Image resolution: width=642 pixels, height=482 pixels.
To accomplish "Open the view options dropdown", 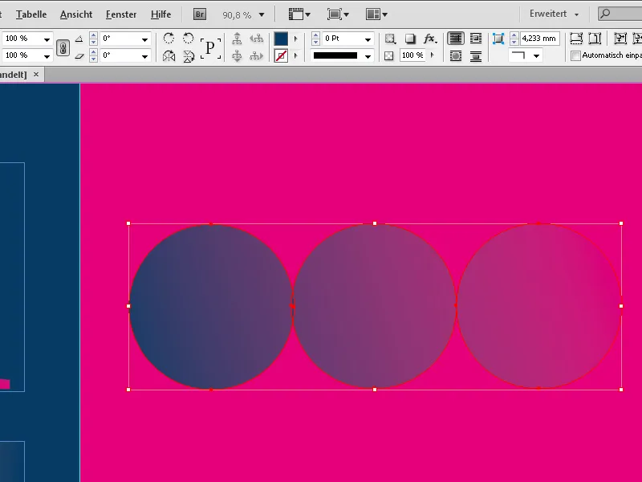I will click(x=299, y=14).
